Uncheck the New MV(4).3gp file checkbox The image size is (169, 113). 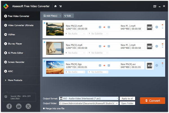coord(45,61)
